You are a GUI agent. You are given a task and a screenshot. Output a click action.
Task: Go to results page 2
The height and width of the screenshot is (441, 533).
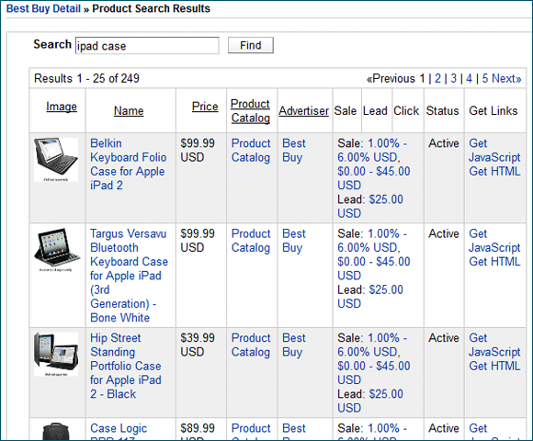pyautogui.click(x=437, y=78)
